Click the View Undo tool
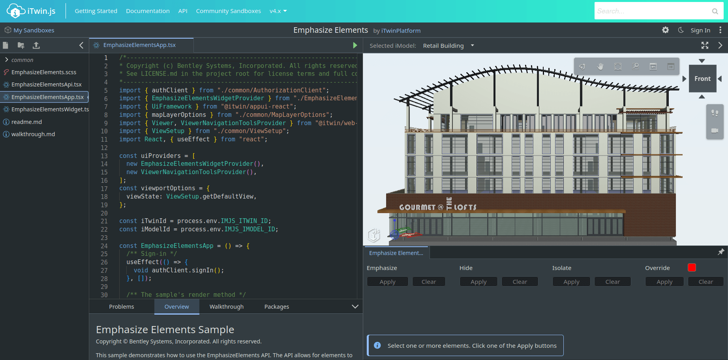The width and height of the screenshot is (728, 360). point(653,67)
